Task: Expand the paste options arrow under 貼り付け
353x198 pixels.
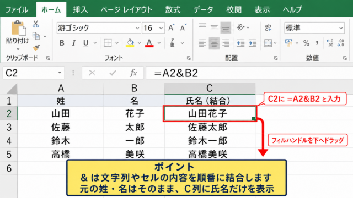Action: [18, 49]
